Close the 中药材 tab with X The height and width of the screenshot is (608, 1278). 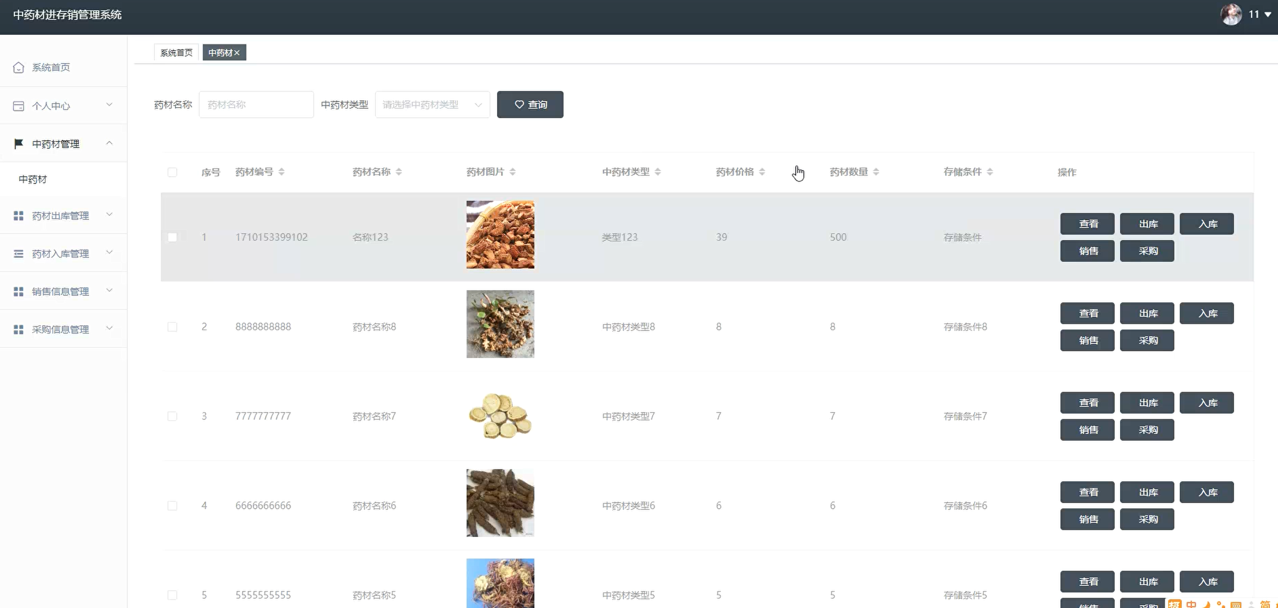tap(237, 53)
